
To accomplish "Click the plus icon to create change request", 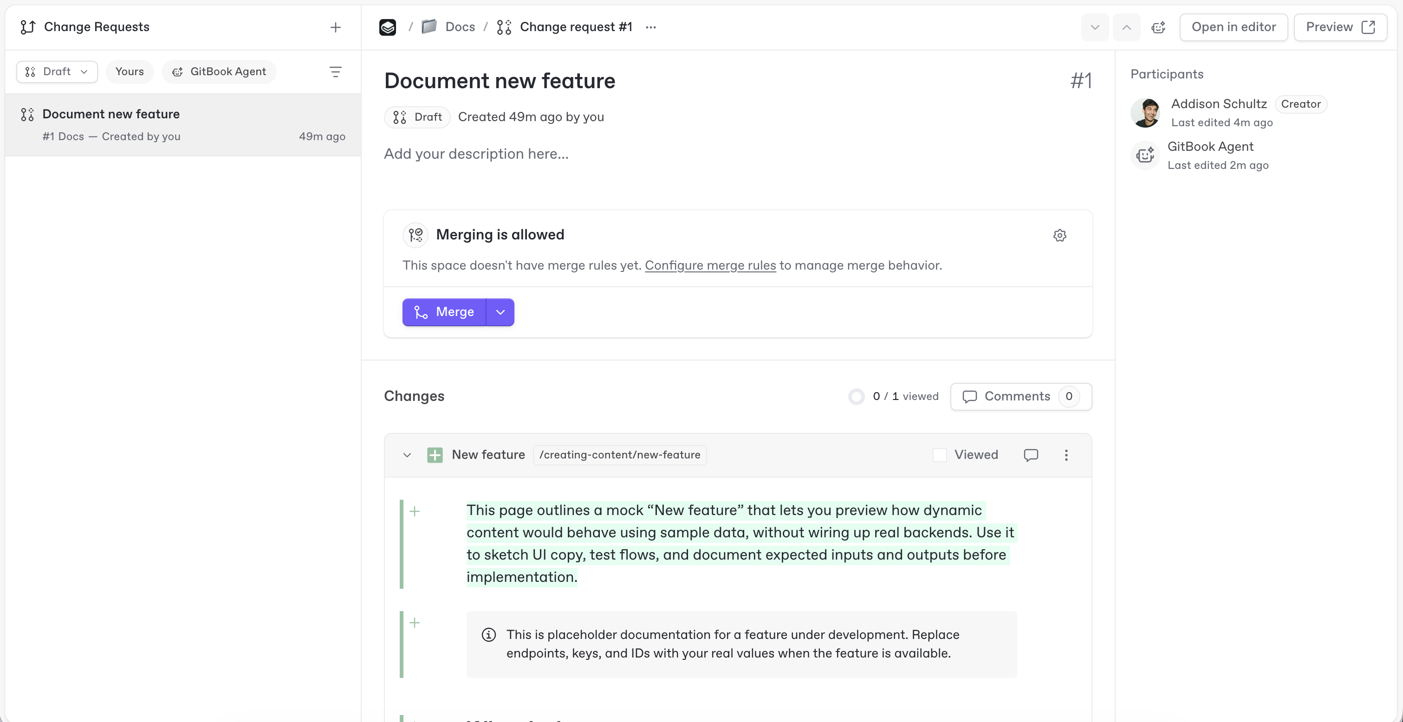I will click(336, 27).
